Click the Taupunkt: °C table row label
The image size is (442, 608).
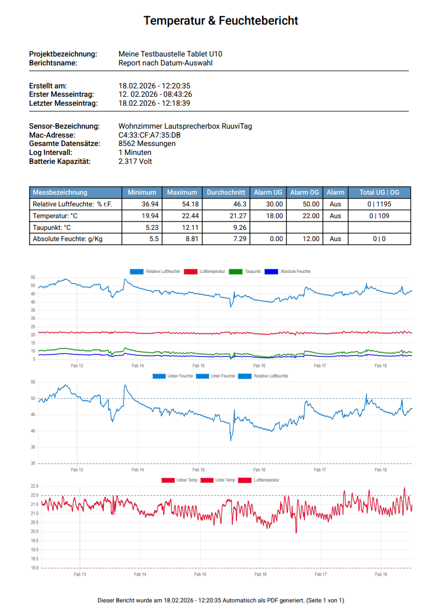pyautogui.click(x=52, y=228)
